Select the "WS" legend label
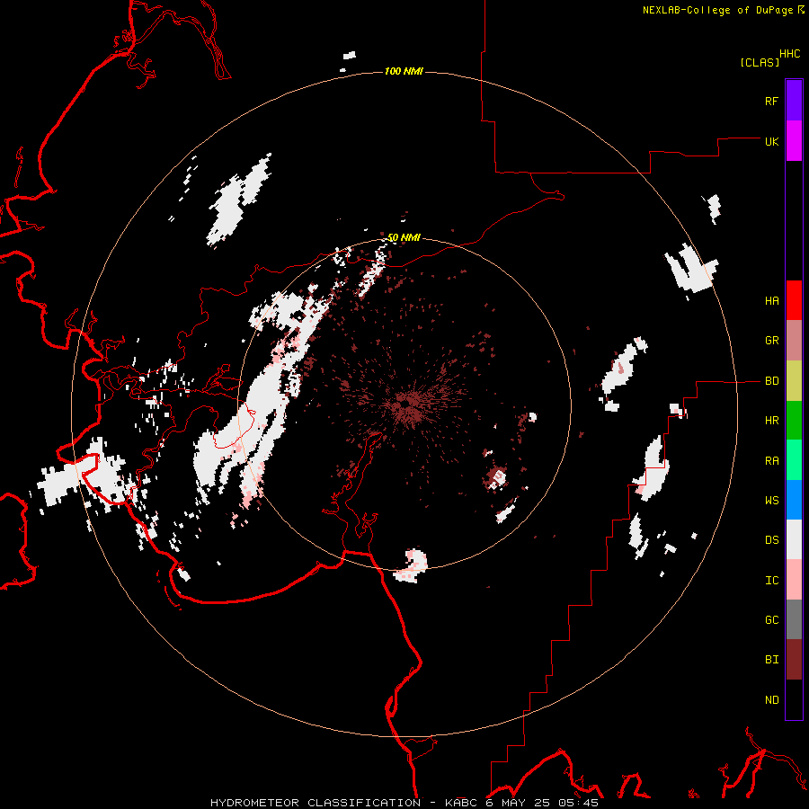Viewport: 809px width, 809px height. (x=771, y=501)
